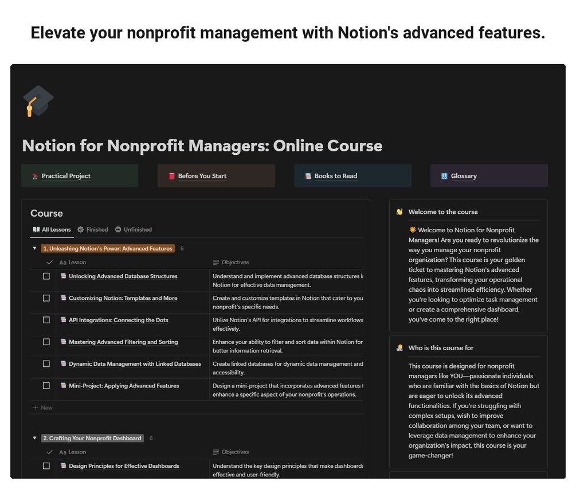This screenshot has width=576, height=489.
Task: Tick checkbox for Customizing Notion: Templates and More
Action: [46, 298]
